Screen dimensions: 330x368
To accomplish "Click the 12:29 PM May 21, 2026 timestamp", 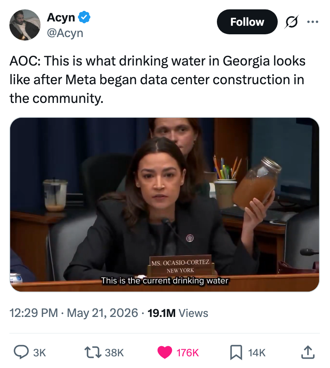I will point(74,313).
